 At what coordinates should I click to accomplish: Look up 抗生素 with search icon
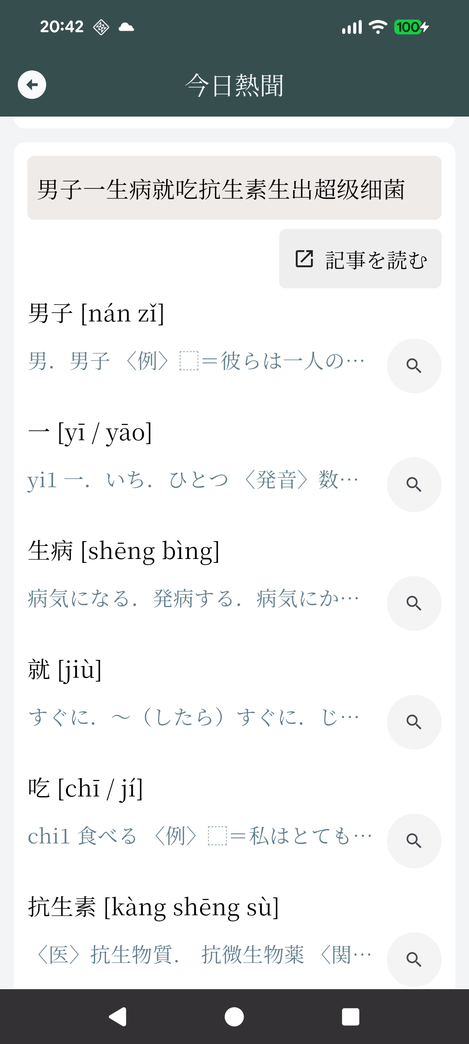(414, 959)
